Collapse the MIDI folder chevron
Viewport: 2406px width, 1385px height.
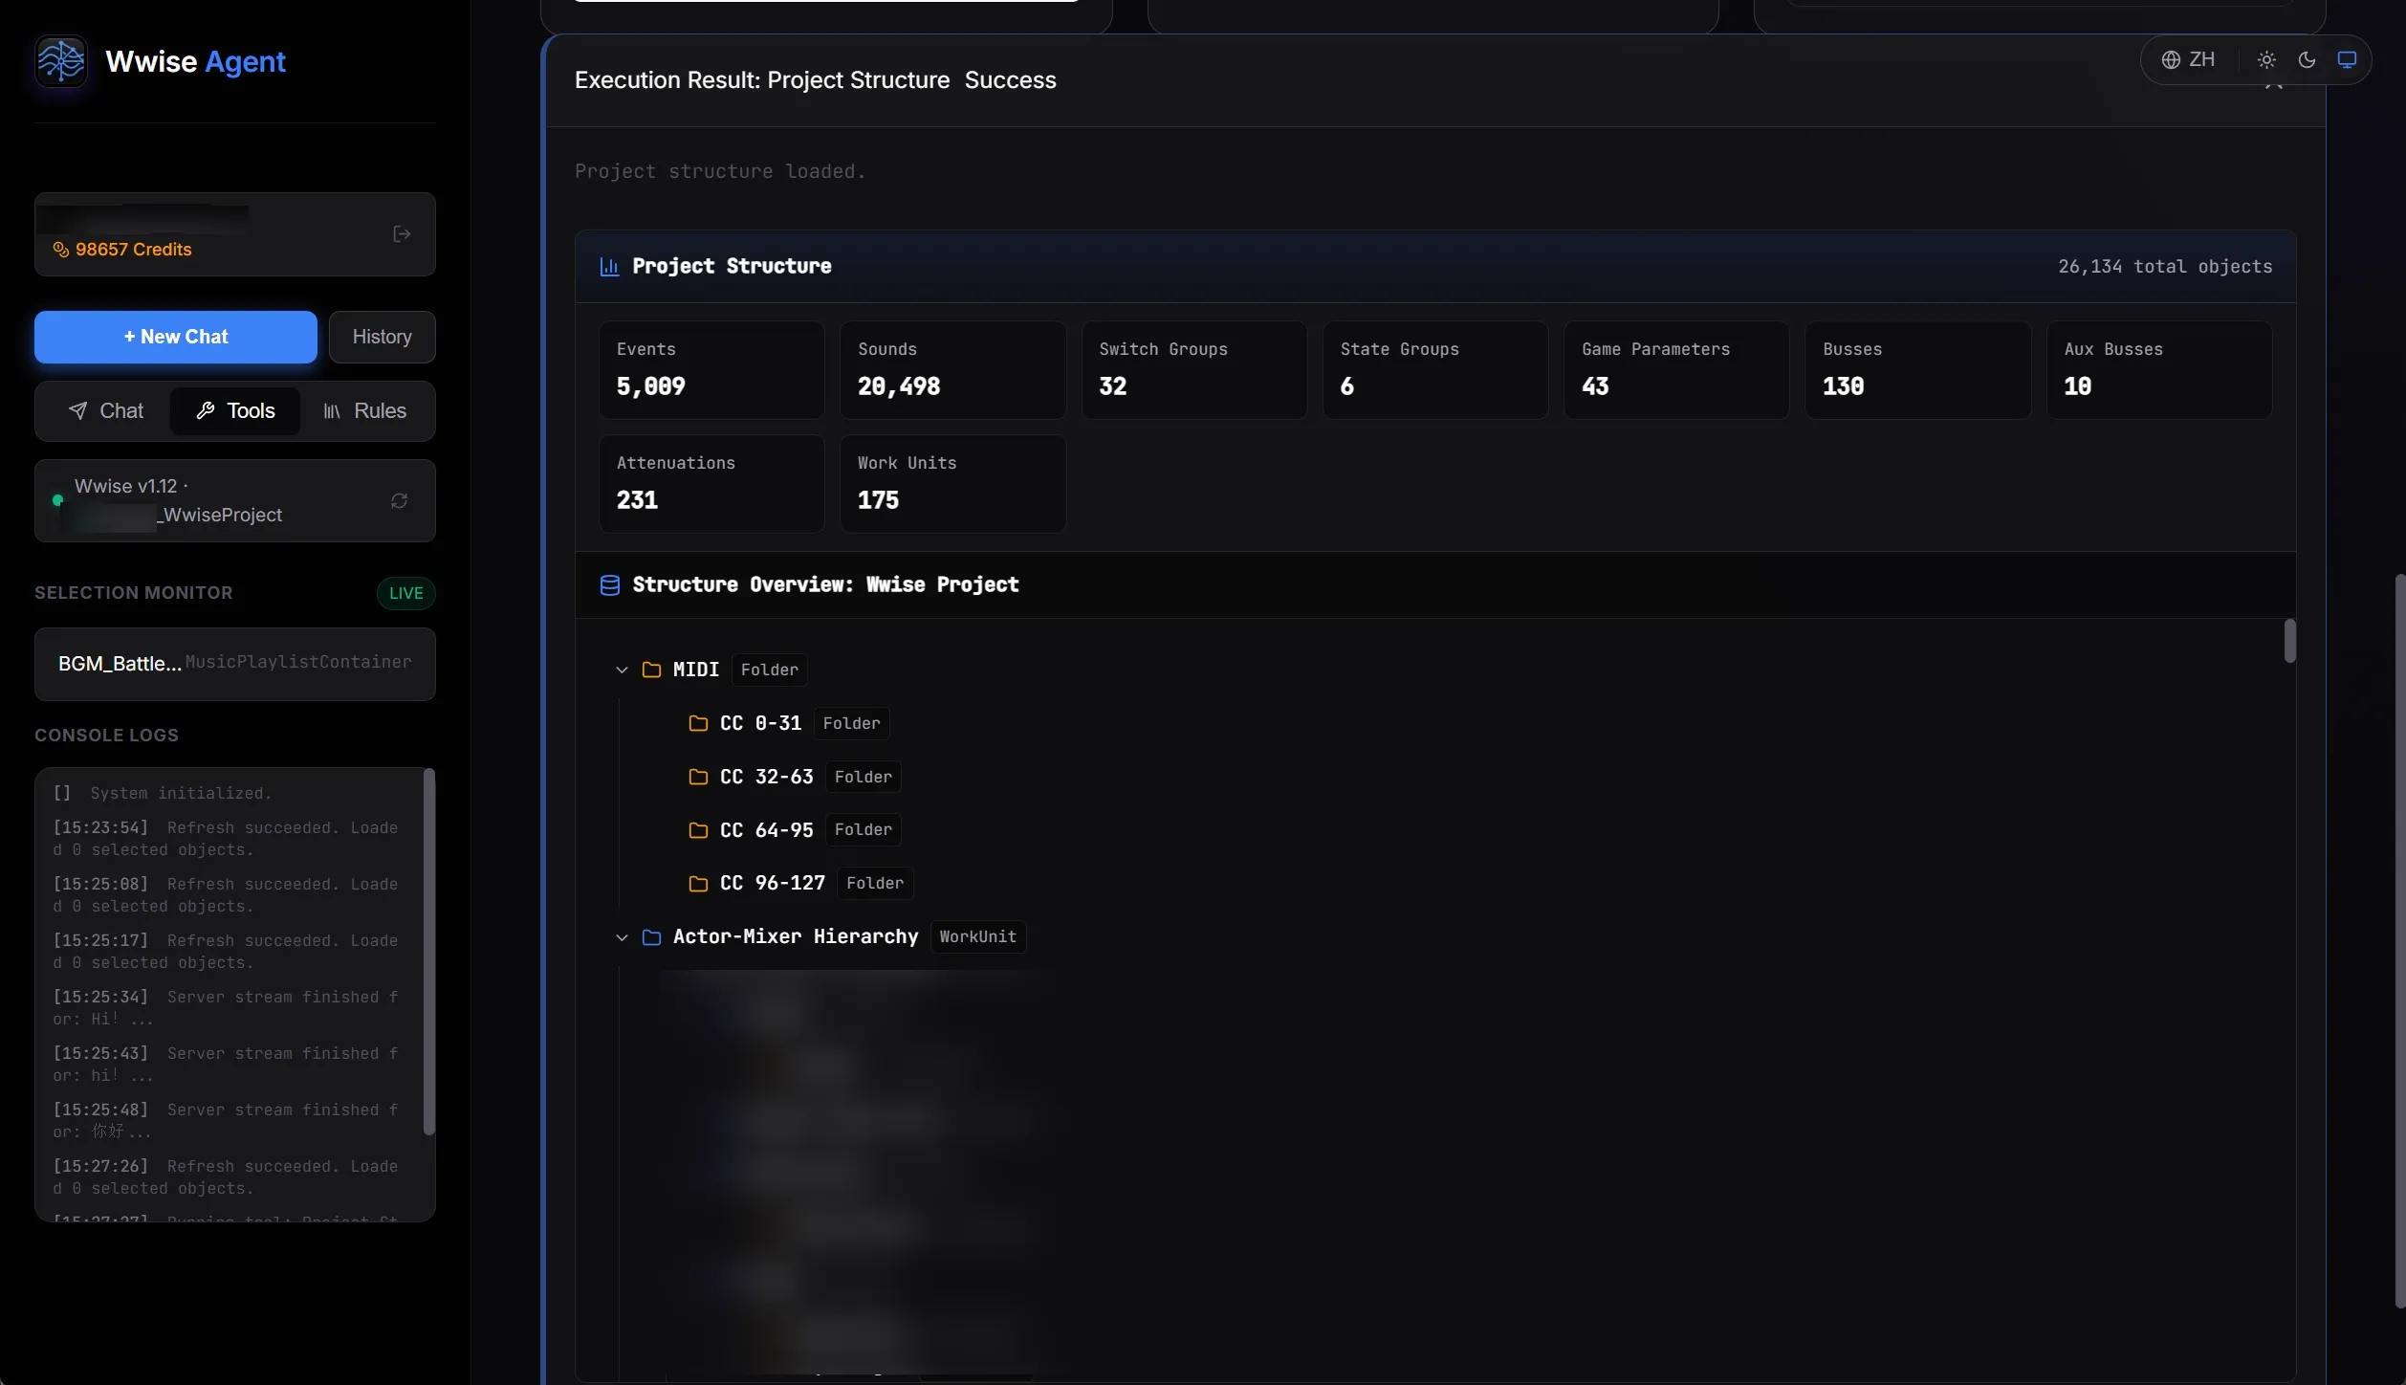tap(622, 670)
